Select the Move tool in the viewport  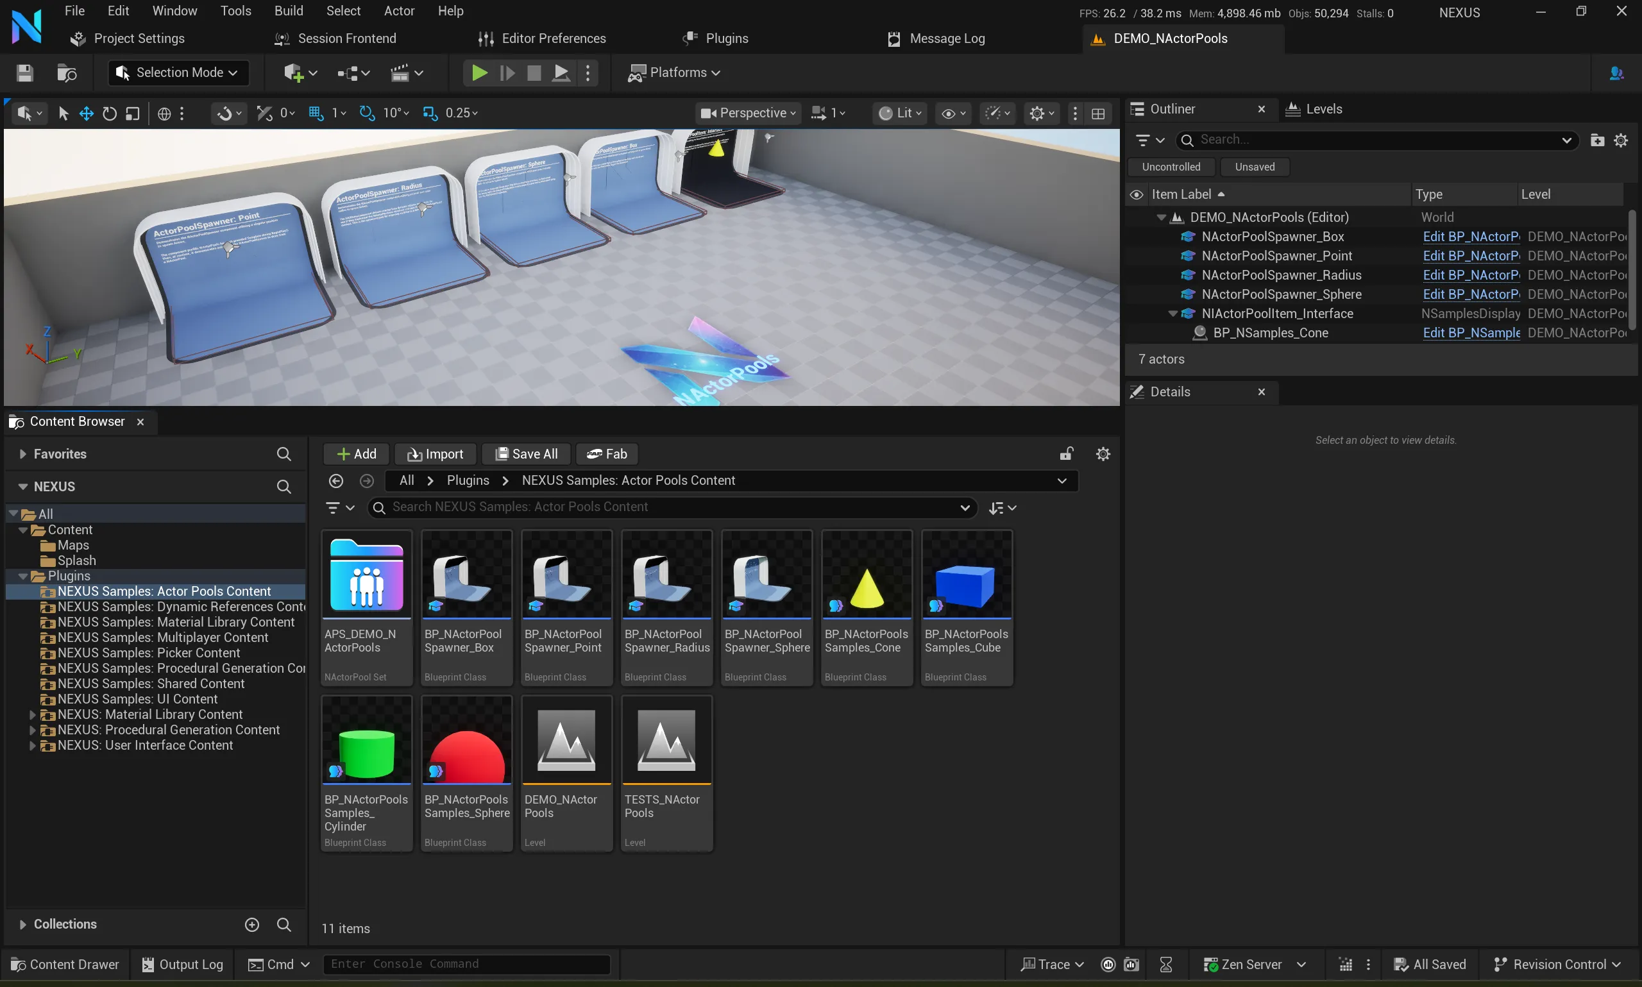[86, 113]
